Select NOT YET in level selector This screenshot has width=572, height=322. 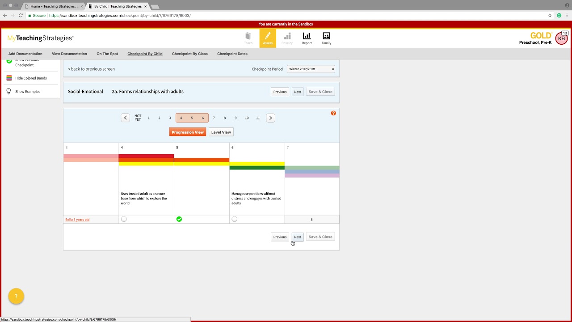click(x=138, y=118)
